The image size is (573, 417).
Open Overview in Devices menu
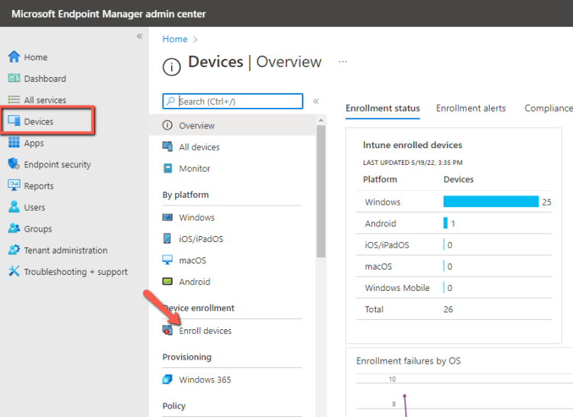coord(232,125)
